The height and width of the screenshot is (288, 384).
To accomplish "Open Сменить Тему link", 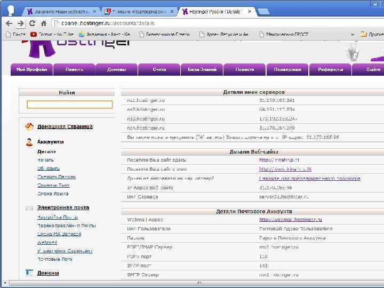I will coord(54,185).
